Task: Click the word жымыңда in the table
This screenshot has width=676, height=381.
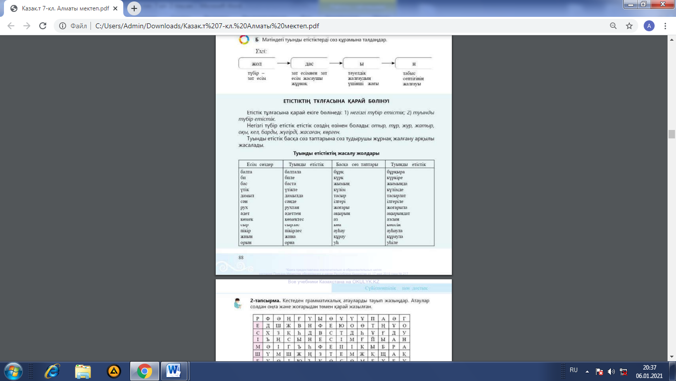Action: pyautogui.click(x=397, y=184)
